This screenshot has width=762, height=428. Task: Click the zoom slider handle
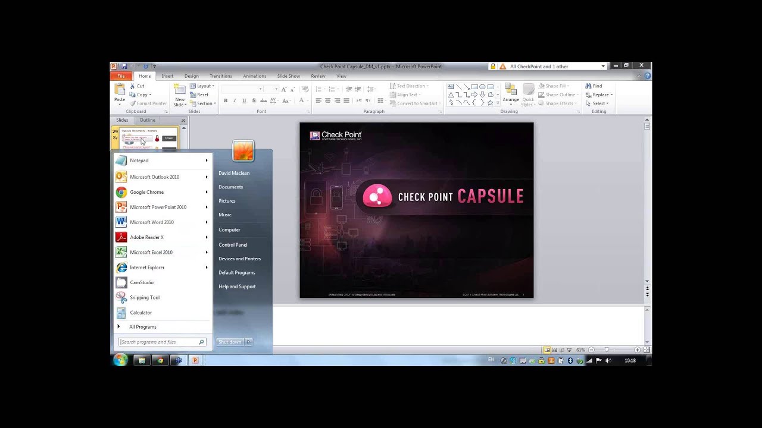tap(607, 350)
